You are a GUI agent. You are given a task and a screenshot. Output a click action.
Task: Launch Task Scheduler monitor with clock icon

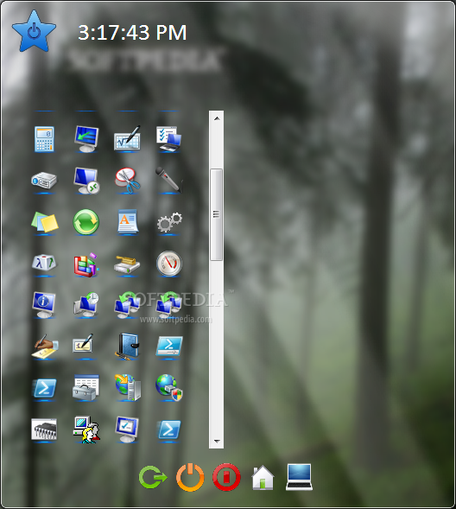(85, 304)
